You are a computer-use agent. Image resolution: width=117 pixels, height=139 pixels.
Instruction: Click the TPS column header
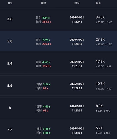[10, 3]
